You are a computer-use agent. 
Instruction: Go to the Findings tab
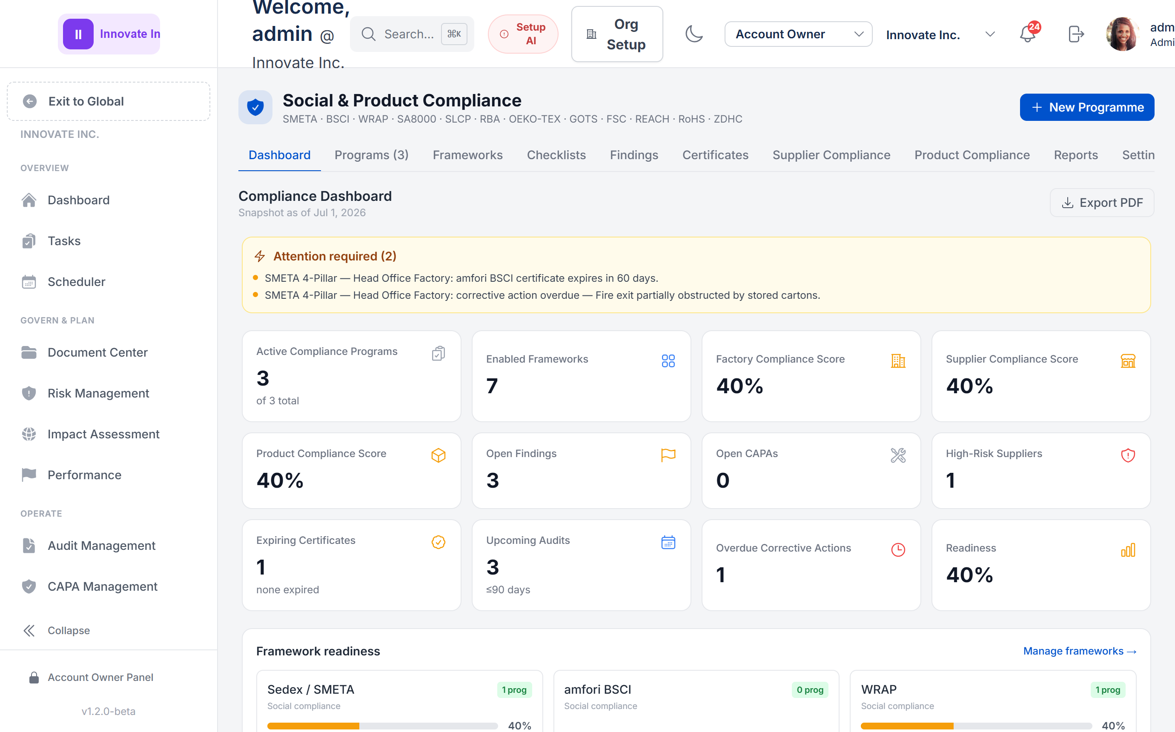click(x=634, y=155)
